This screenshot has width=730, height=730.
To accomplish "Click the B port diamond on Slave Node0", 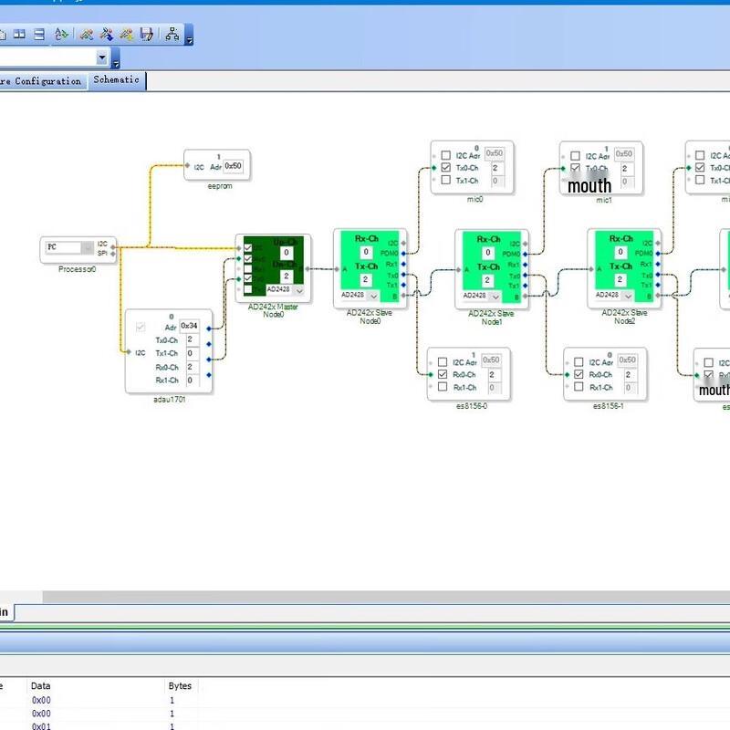I will point(403,296).
